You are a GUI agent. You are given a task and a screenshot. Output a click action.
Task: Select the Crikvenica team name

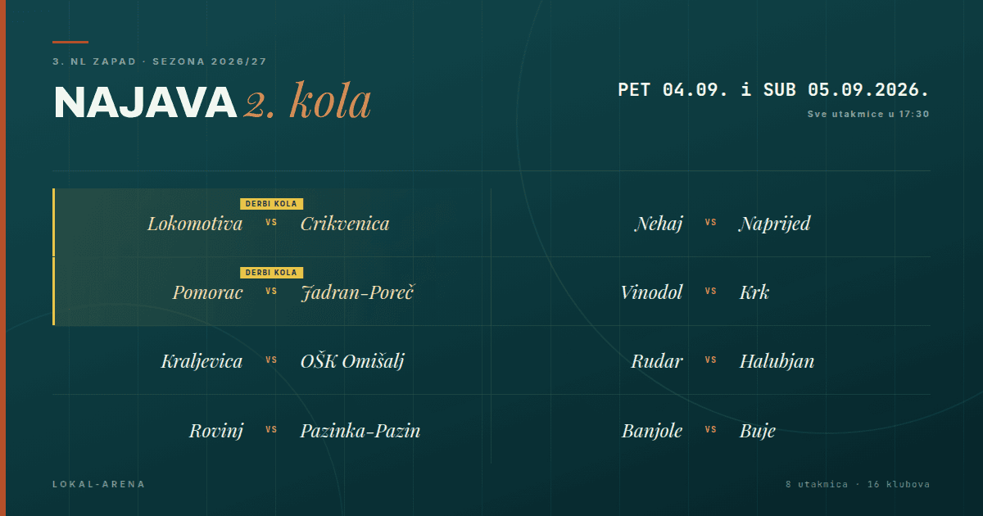point(345,224)
